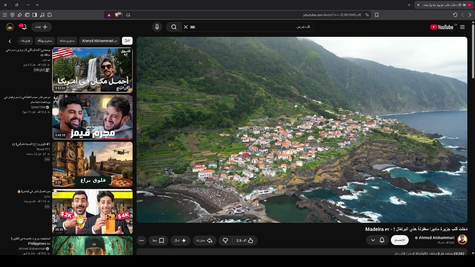This screenshot has height=267, width=475.
Task: Start voice search with the microphone
Action: tap(157, 27)
